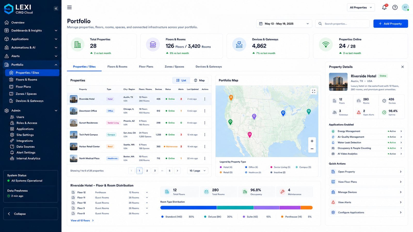This screenshot has width=413, height=232.
Task: Open the date range dropdown
Action: (x=284, y=24)
